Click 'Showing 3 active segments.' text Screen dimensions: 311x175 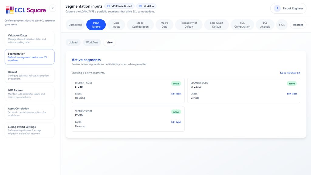pyautogui.click(x=88, y=73)
